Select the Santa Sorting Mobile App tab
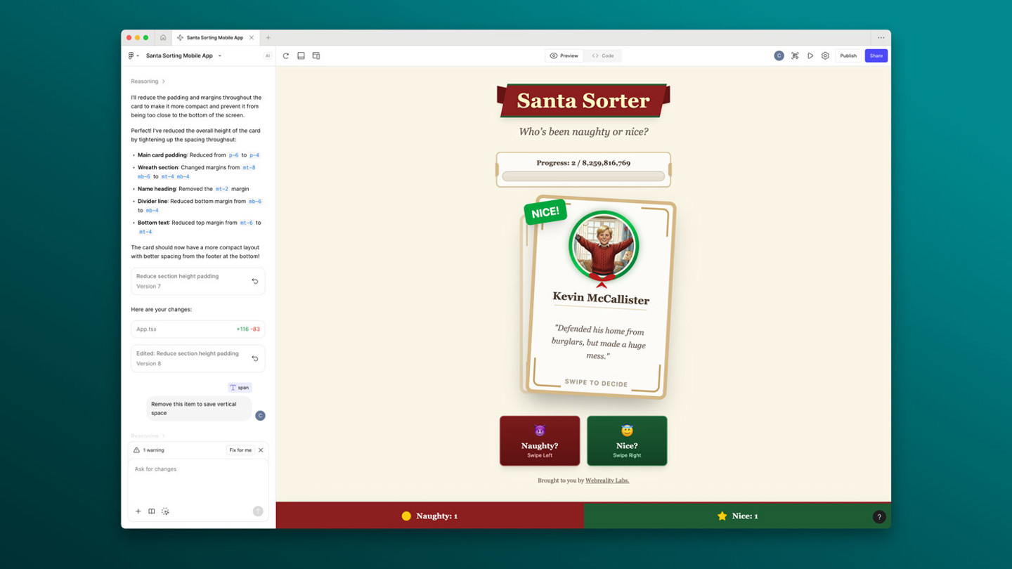 pyautogui.click(x=214, y=38)
